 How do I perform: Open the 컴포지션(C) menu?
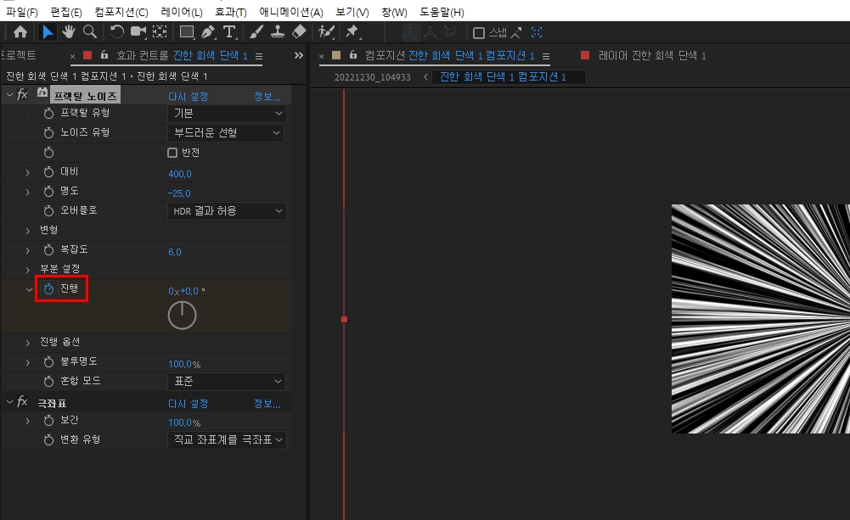click(x=121, y=12)
